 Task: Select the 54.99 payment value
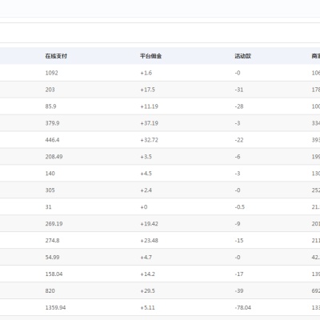pyautogui.click(x=52, y=258)
